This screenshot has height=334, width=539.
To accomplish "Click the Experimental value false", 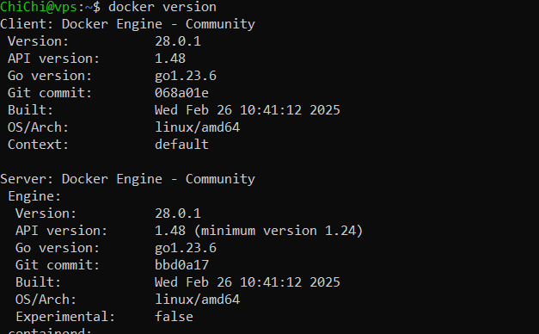I will tap(174, 317).
